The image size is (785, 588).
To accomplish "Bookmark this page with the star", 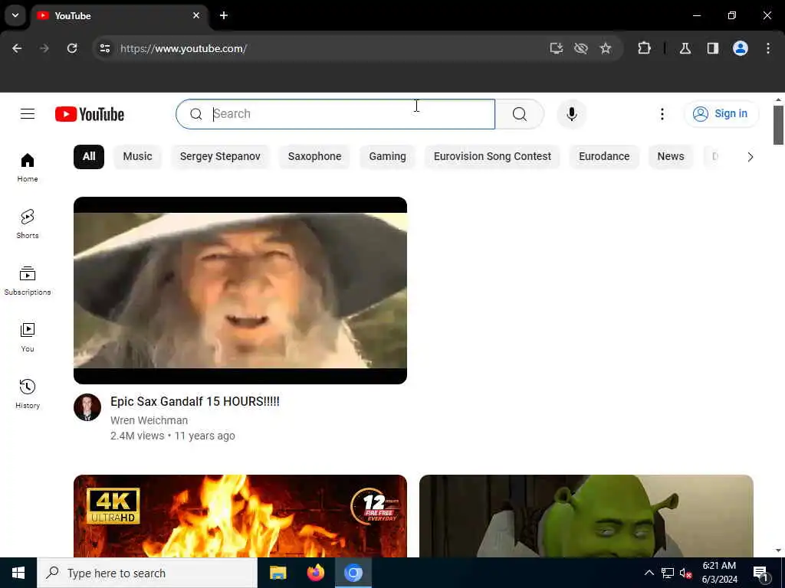I will [606, 48].
